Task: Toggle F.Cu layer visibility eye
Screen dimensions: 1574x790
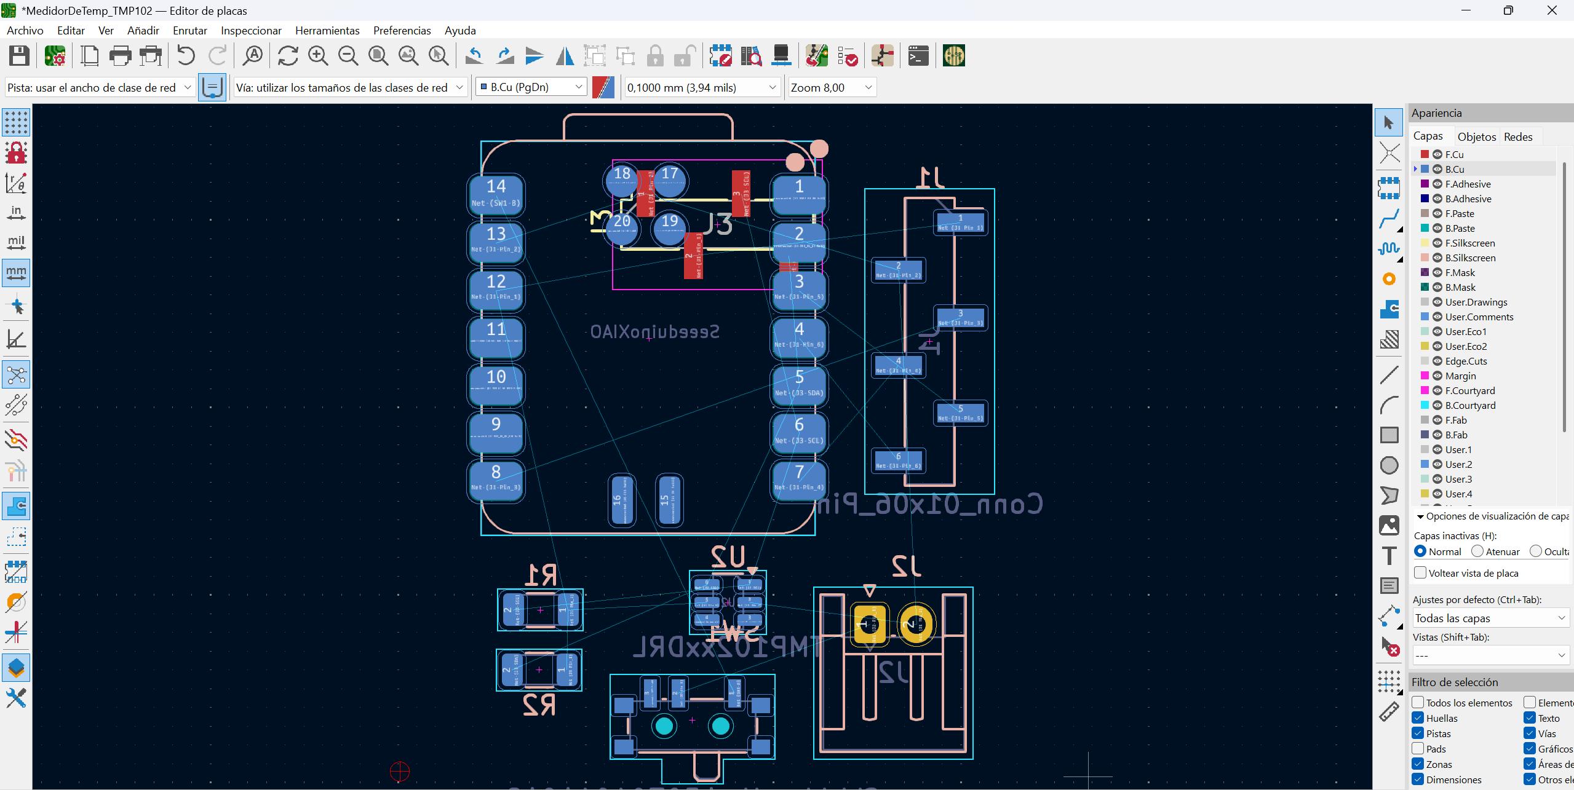Action: point(1437,154)
